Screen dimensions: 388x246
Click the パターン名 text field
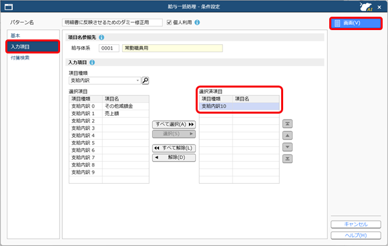click(x=112, y=23)
